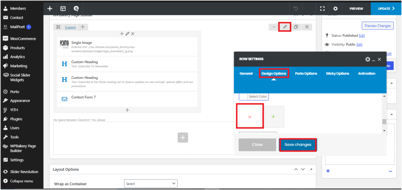Open the Design Options tab
The width and height of the screenshot is (402, 190).
pos(274,73)
